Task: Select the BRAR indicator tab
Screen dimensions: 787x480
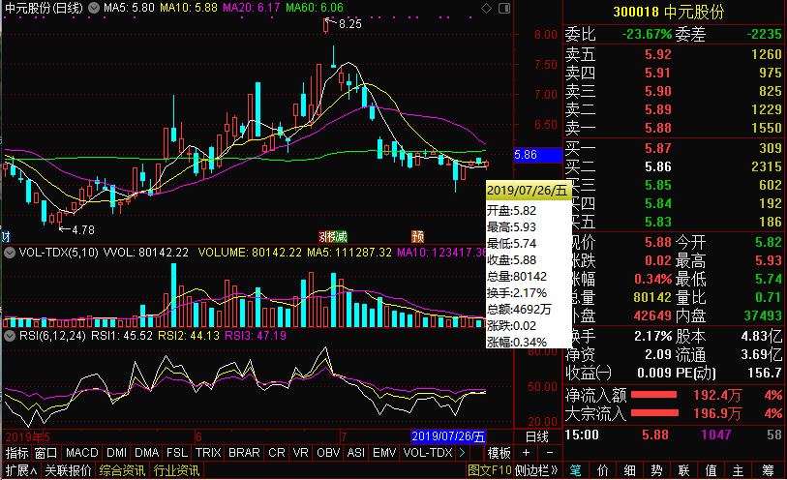Action: pyautogui.click(x=244, y=453)
